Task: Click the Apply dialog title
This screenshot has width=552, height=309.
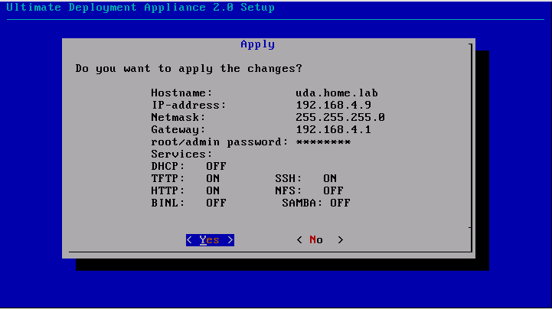Action: tap(258, 44)
